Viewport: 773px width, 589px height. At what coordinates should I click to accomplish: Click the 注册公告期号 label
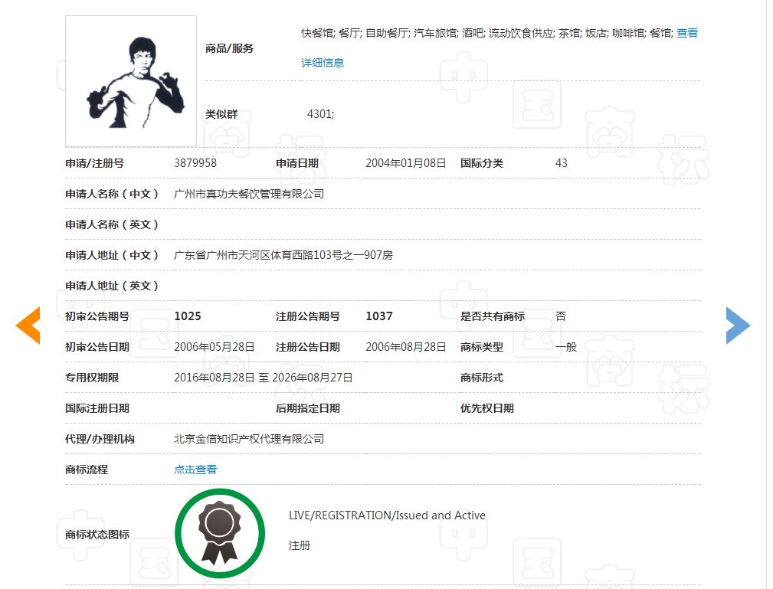point(308,316)
